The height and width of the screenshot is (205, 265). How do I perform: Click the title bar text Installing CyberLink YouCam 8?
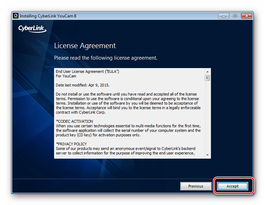(48, 16)
